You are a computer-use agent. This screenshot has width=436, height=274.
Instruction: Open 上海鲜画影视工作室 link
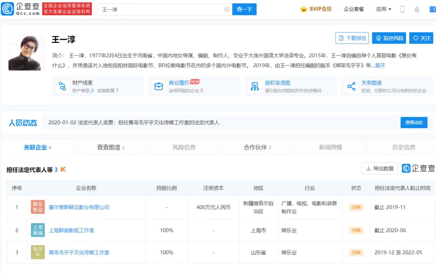pyautogui.click(x=71, y=230)
